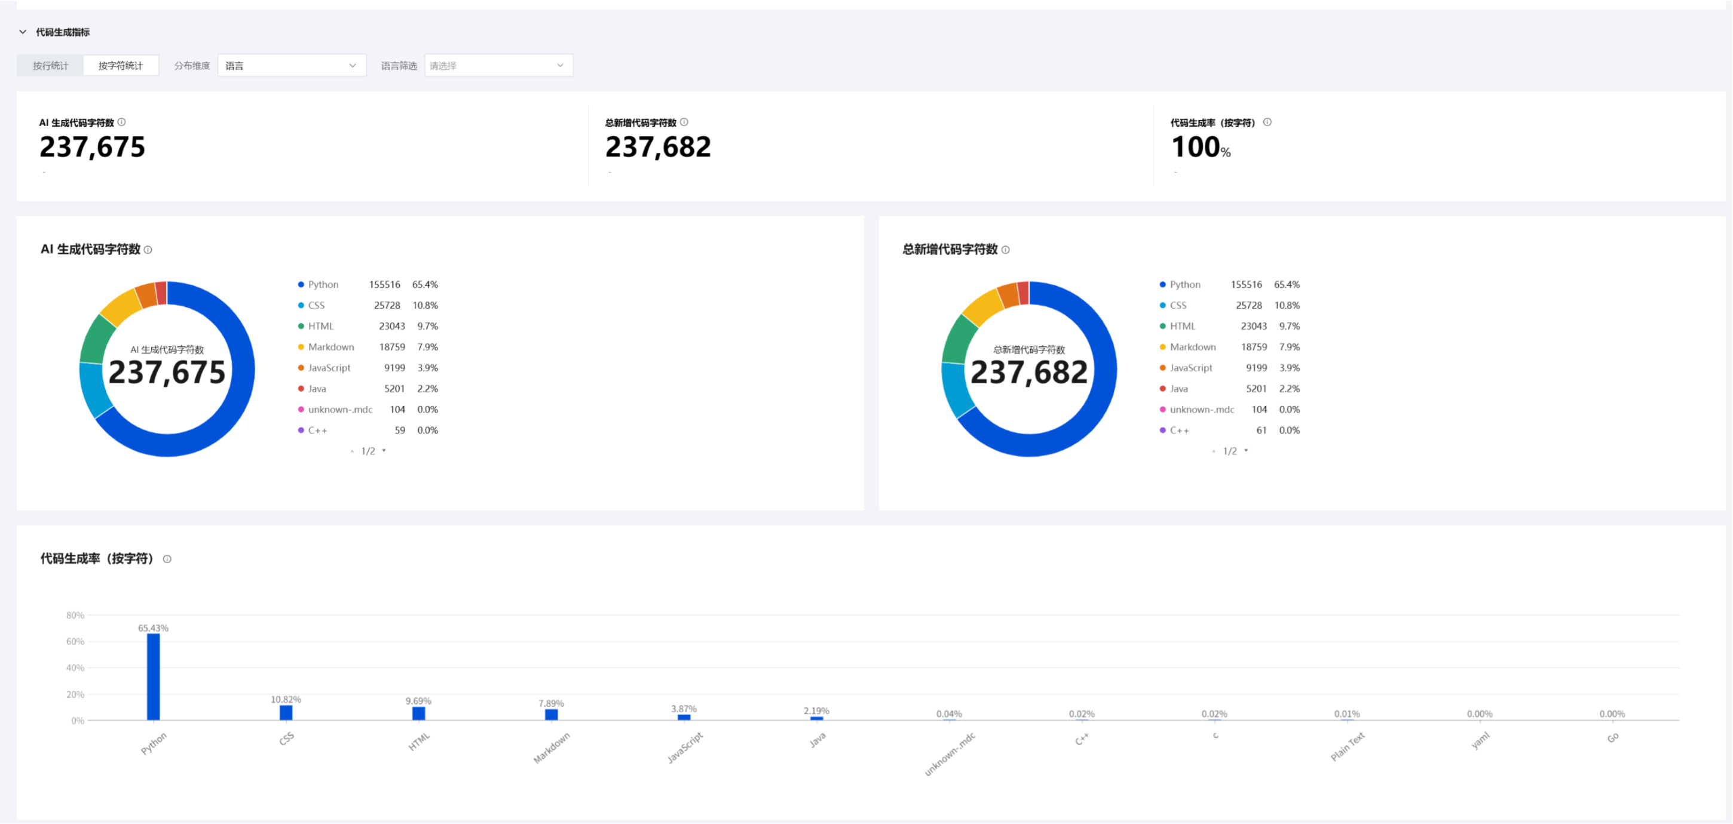Click info icon beside 代码生成率（按字符） card

(x=1267, y=122)
